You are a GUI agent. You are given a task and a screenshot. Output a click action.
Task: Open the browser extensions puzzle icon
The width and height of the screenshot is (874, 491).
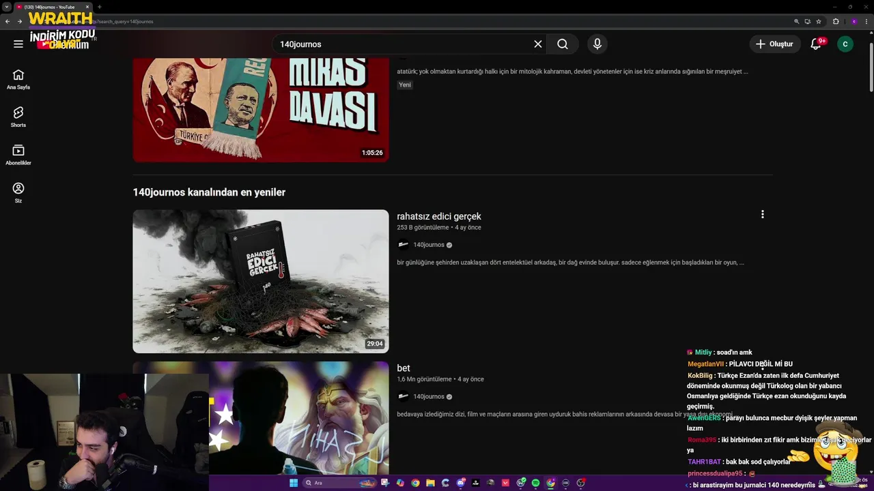836,21
